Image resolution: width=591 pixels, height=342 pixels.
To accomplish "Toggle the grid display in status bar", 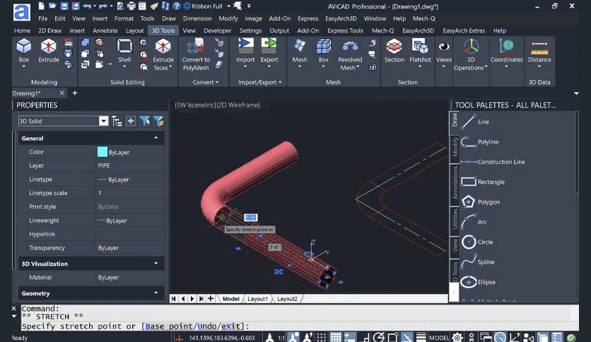I will (336, 338).
